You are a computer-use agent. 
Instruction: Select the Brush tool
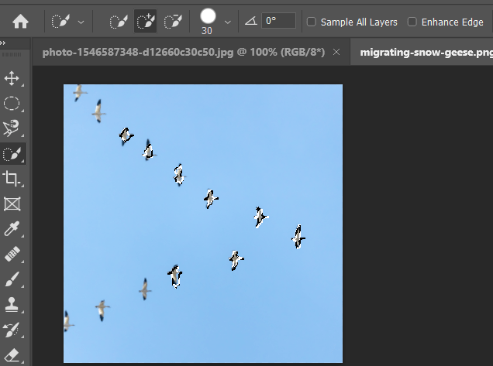[12, 279]
